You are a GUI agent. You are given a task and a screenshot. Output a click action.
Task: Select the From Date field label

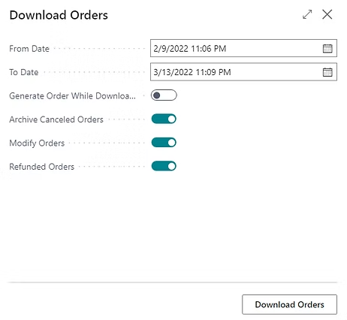(x=29, y=49)
